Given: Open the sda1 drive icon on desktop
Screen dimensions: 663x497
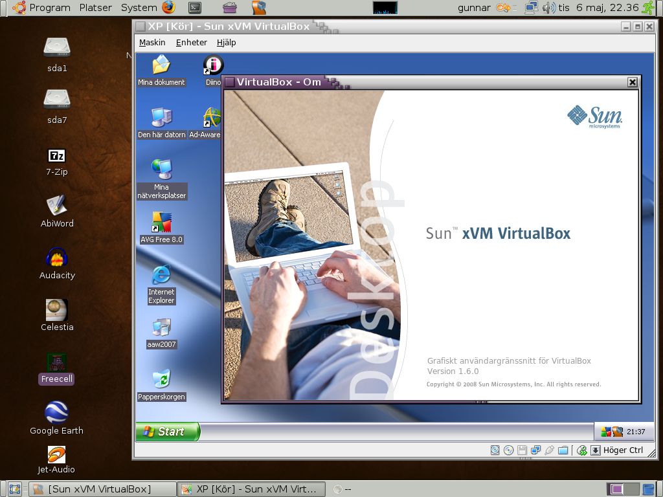Looking at the screenshot, I should click(x=57, y=47).
